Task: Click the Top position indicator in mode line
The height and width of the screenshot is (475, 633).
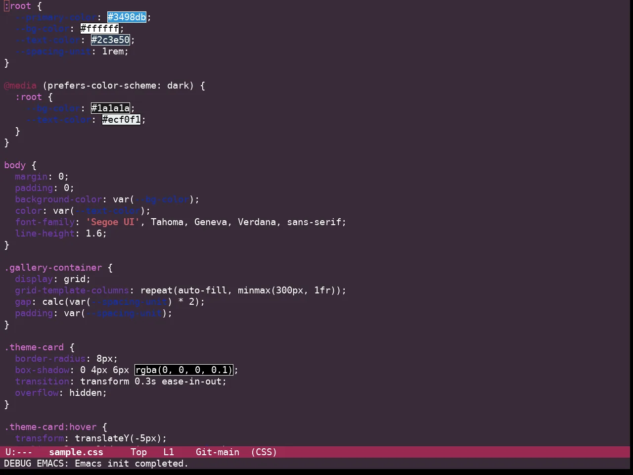Action: [139, 452]
